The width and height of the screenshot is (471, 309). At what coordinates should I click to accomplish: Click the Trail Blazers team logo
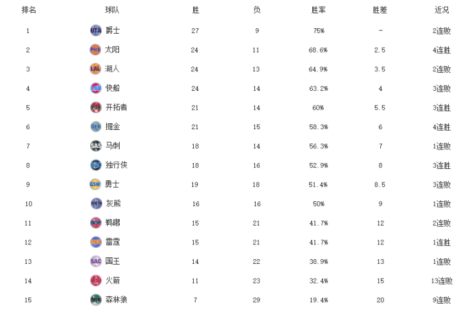96,107
